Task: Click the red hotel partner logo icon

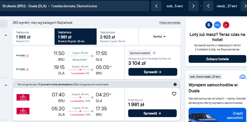Action: [226, 25]
